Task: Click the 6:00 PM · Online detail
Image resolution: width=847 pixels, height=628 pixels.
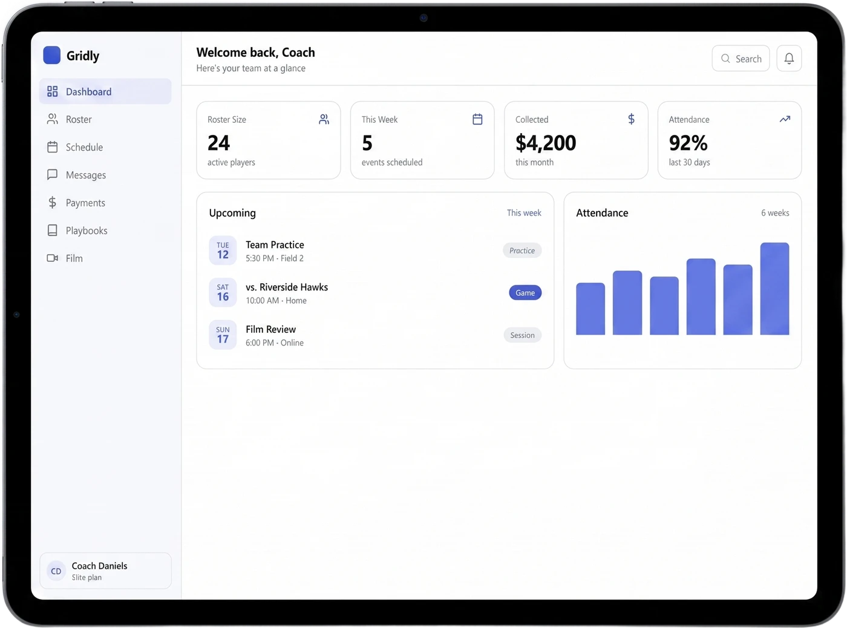Action: pyautogui.click(x=275, y=343)
